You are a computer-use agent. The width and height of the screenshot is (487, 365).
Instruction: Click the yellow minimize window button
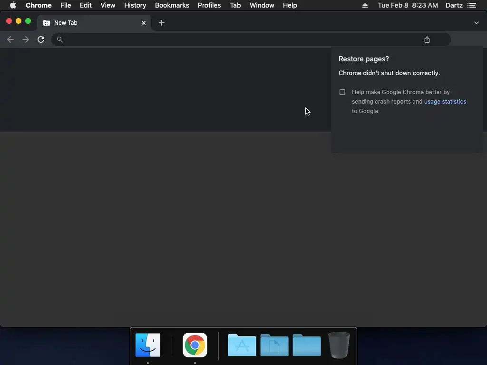[x=19, y=21]
